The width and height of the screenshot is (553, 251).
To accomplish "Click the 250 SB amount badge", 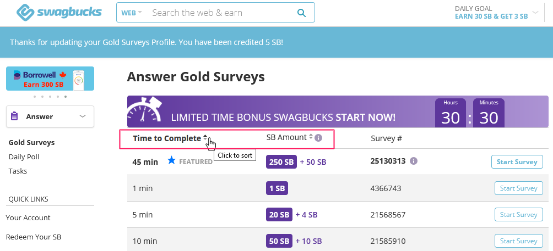I will (281, 162).
